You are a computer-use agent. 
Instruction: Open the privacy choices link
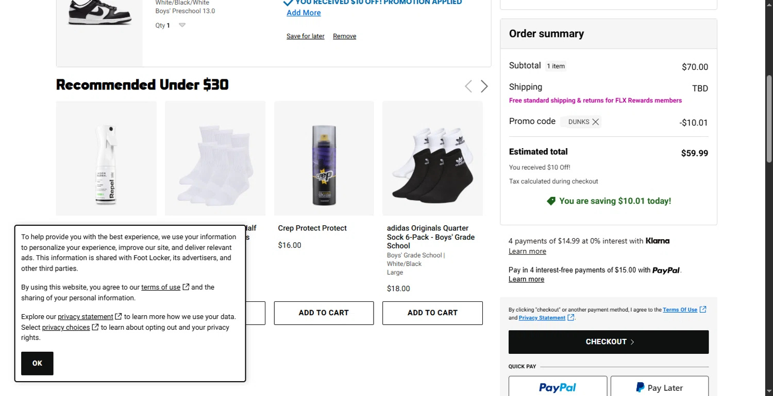click(x=67, y=327)
